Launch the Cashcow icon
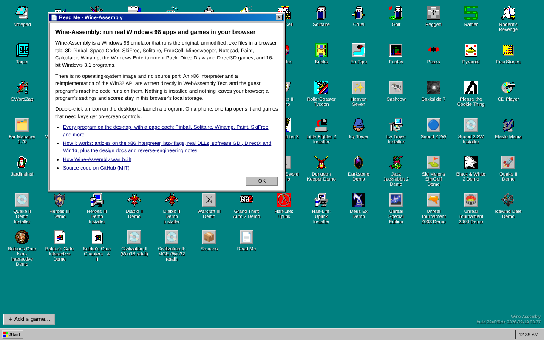Screen dimensions: 544x340 [x=396, y=88]
